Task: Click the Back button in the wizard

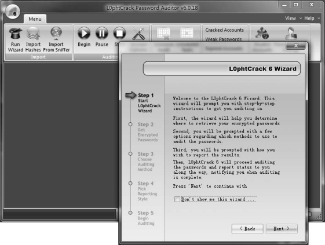Action: pos(247,229)
